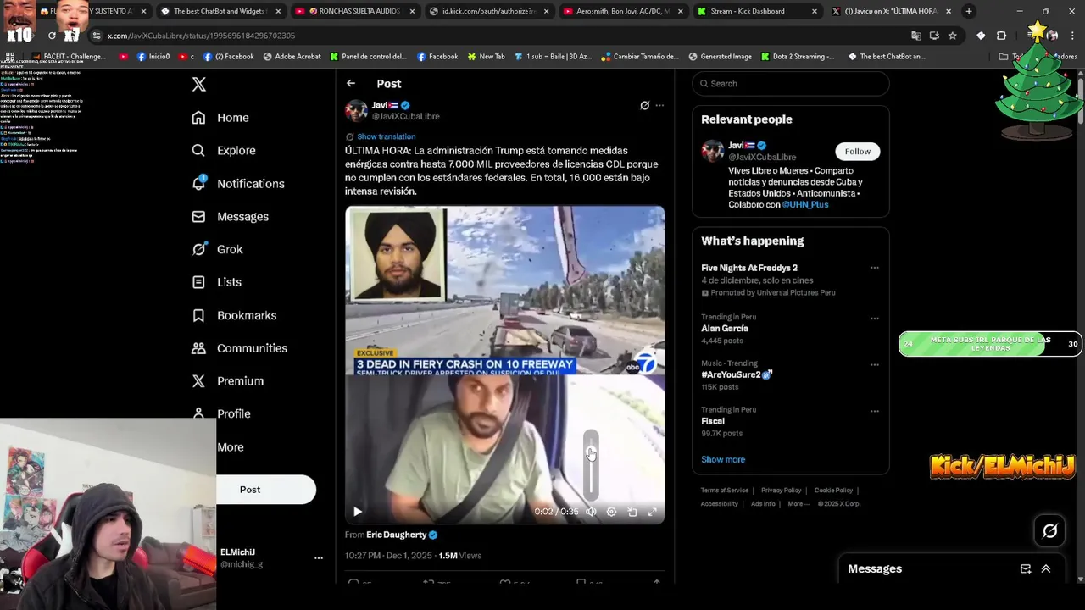Go back using the Post arrow

351,83
